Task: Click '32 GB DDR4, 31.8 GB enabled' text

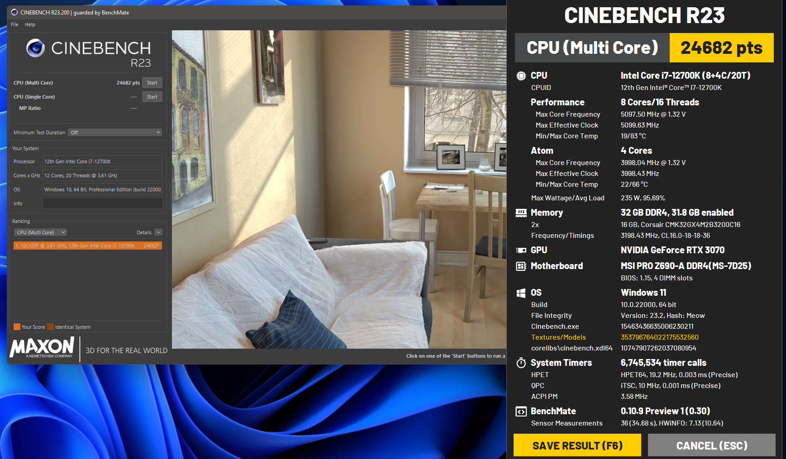Action: [x=677, y=213]
